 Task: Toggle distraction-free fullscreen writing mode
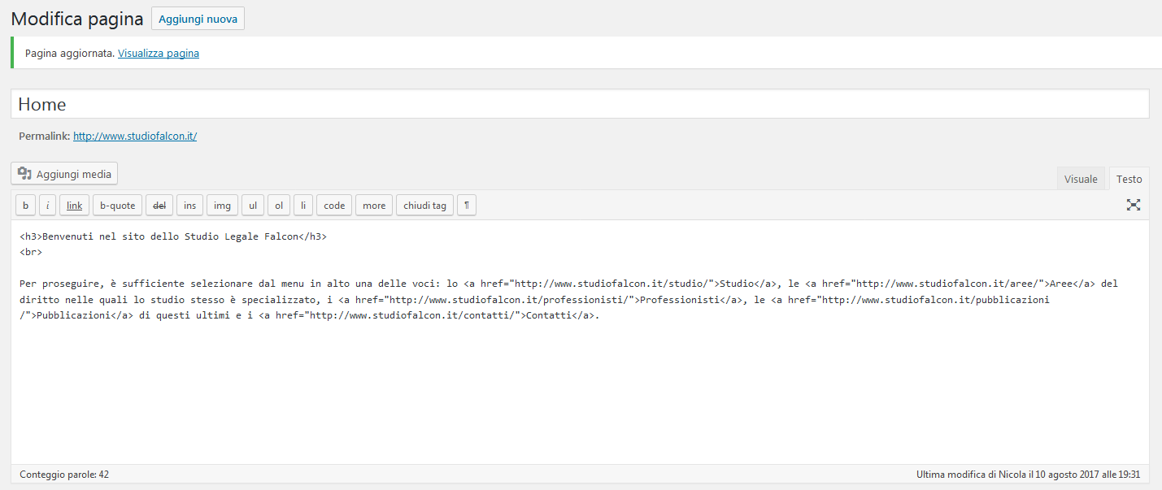click(x=1134, y=205)
